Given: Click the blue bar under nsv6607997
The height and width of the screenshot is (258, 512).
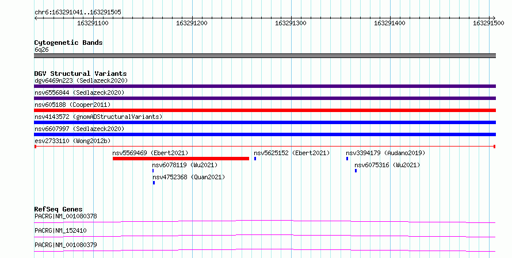Looking at the screenshot, I should pos(265,134).
